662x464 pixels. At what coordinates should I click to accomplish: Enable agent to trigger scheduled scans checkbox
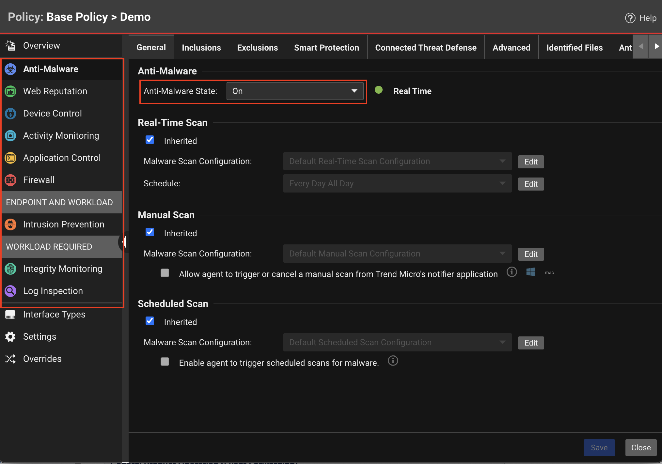165,362
